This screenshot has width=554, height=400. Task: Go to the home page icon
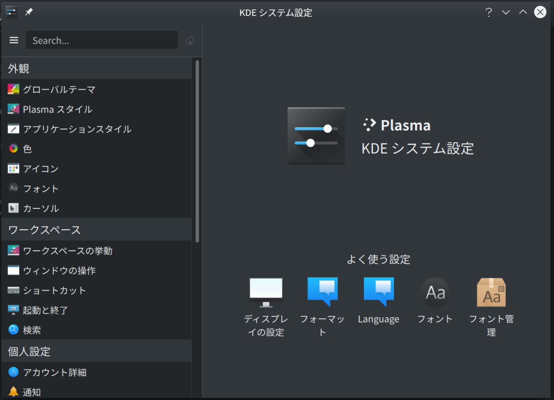[x=190, y=41]
